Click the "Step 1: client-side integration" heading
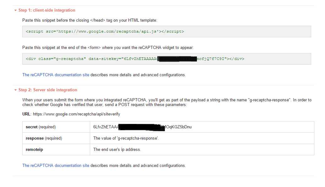This screenshot has width=325, height=187. (x=47, y=10)
